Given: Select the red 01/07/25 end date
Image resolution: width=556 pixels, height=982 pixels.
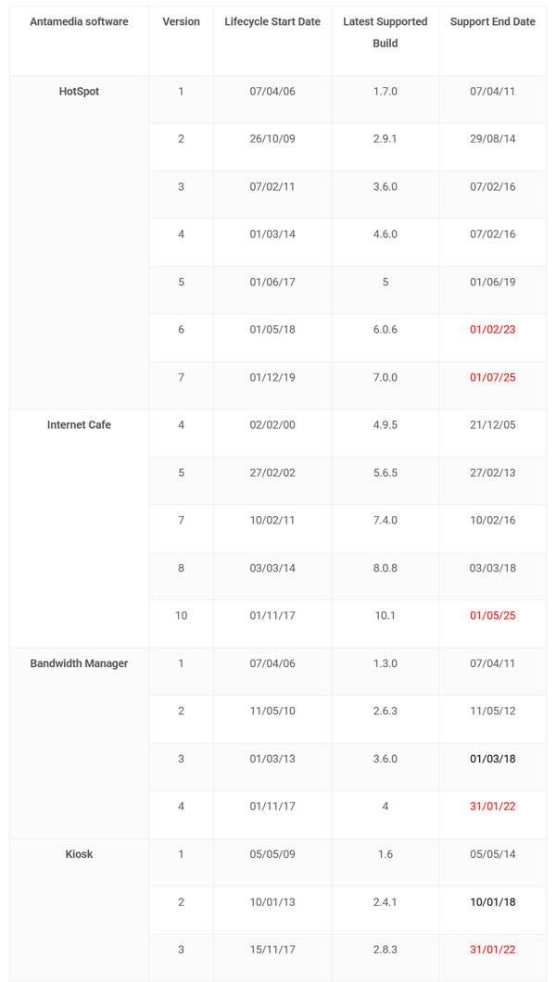Looking at the screenshot, I should tap(492, 378).
